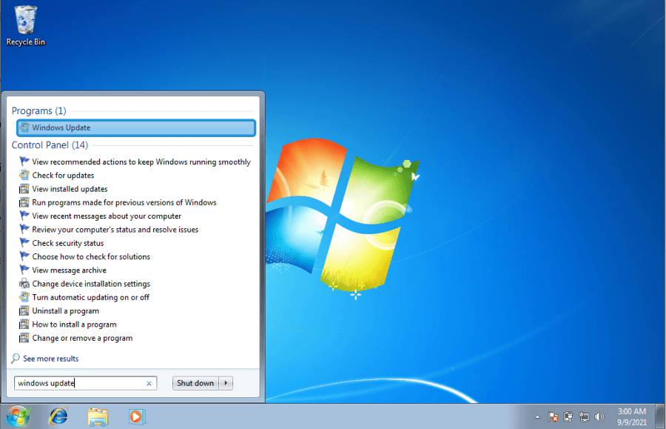
Task: Launch Windows Media Player from the taskbar
Action: 137,416
